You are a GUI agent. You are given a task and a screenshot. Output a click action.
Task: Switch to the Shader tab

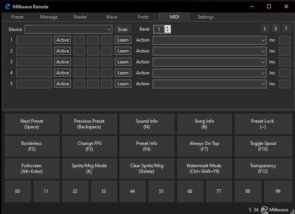(x=80, y=17)
